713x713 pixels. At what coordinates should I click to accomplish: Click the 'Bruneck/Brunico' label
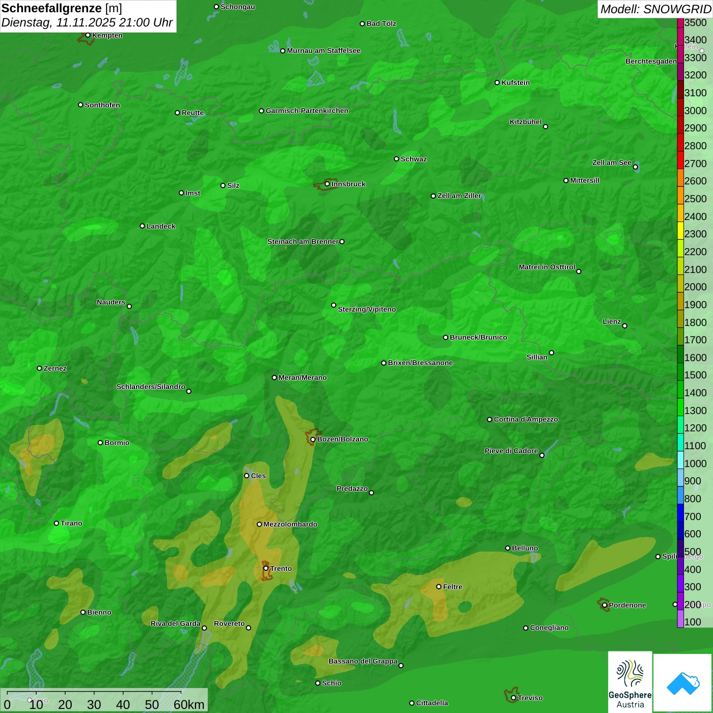pyautogui.click(x=479, y=337)
